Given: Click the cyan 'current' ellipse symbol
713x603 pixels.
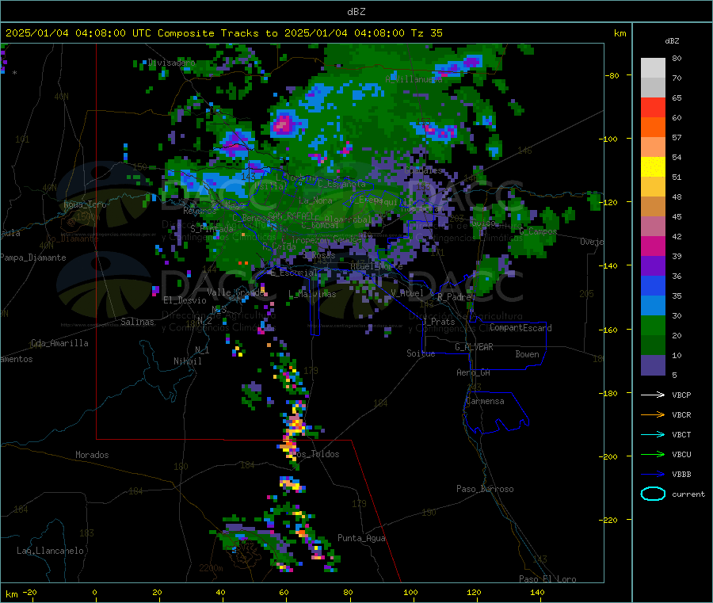Looking at the screenshot, I should [653, 494].
